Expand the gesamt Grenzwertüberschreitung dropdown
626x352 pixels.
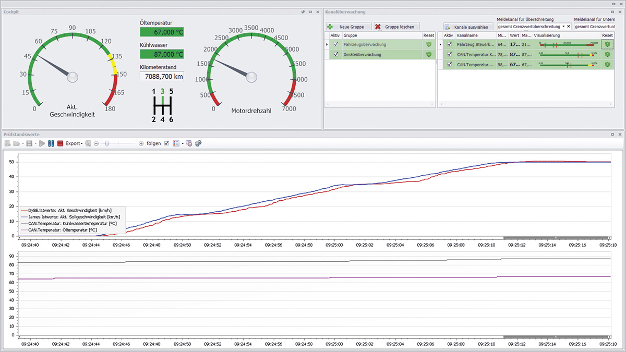coord(563,26)
